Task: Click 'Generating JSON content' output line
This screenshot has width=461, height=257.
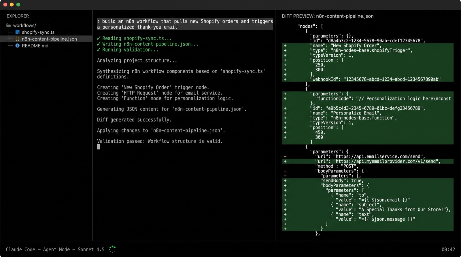Action: coord(172,109)
